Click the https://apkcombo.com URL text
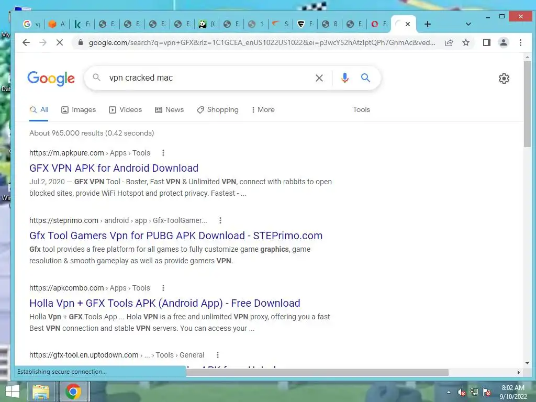The height and width of the screenshot is (402, 536). pyautogui.click(x=66, y=288)
